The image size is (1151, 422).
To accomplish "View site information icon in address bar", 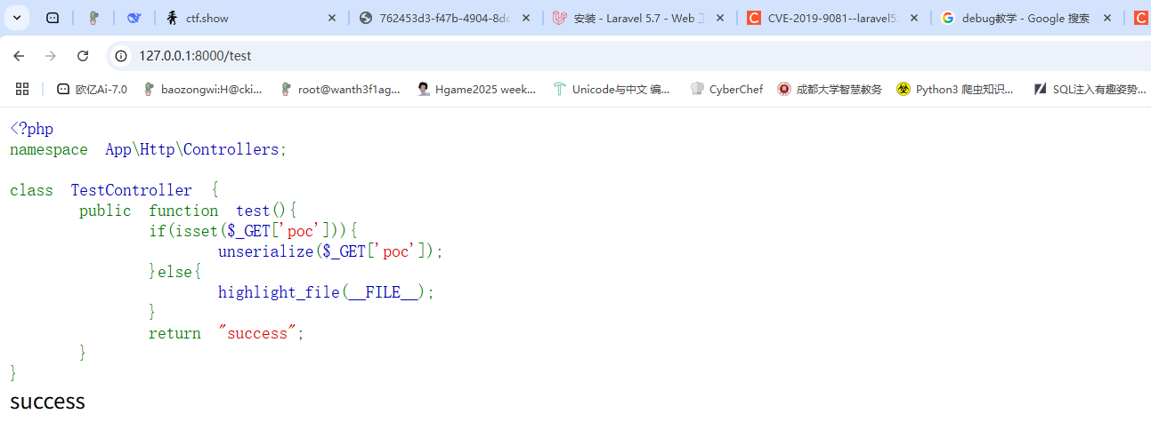I will pos(122,56).
